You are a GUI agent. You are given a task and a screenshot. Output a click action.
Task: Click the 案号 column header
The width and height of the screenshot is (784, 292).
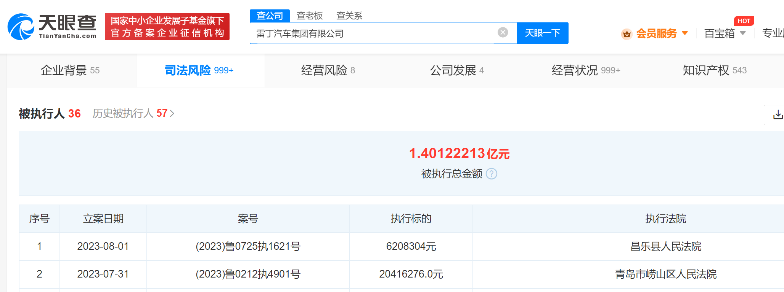(248, 219)
